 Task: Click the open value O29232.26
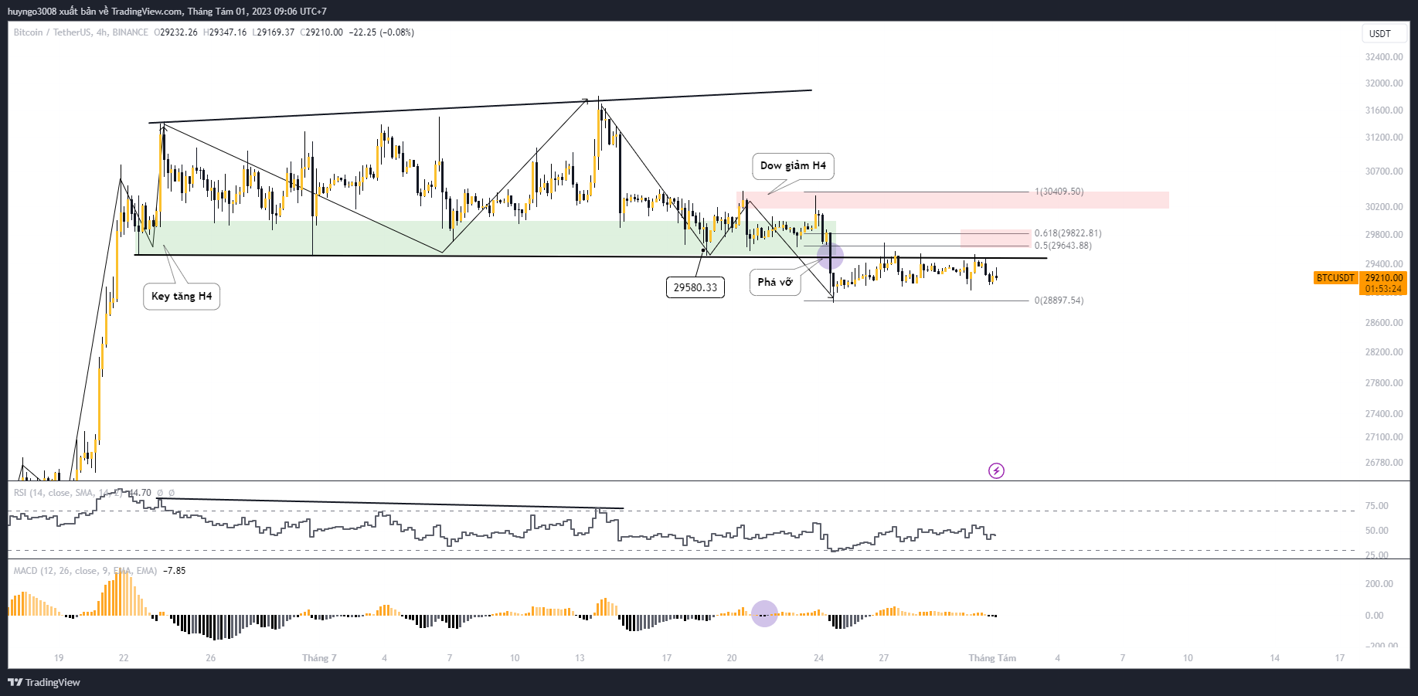pos(175,32)
